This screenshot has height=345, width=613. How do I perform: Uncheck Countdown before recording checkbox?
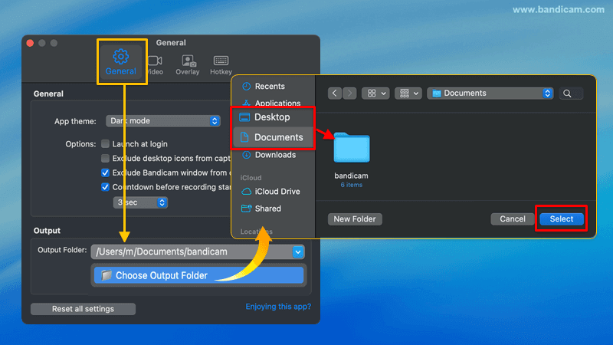pyautogui.click(x=105, y=186)
